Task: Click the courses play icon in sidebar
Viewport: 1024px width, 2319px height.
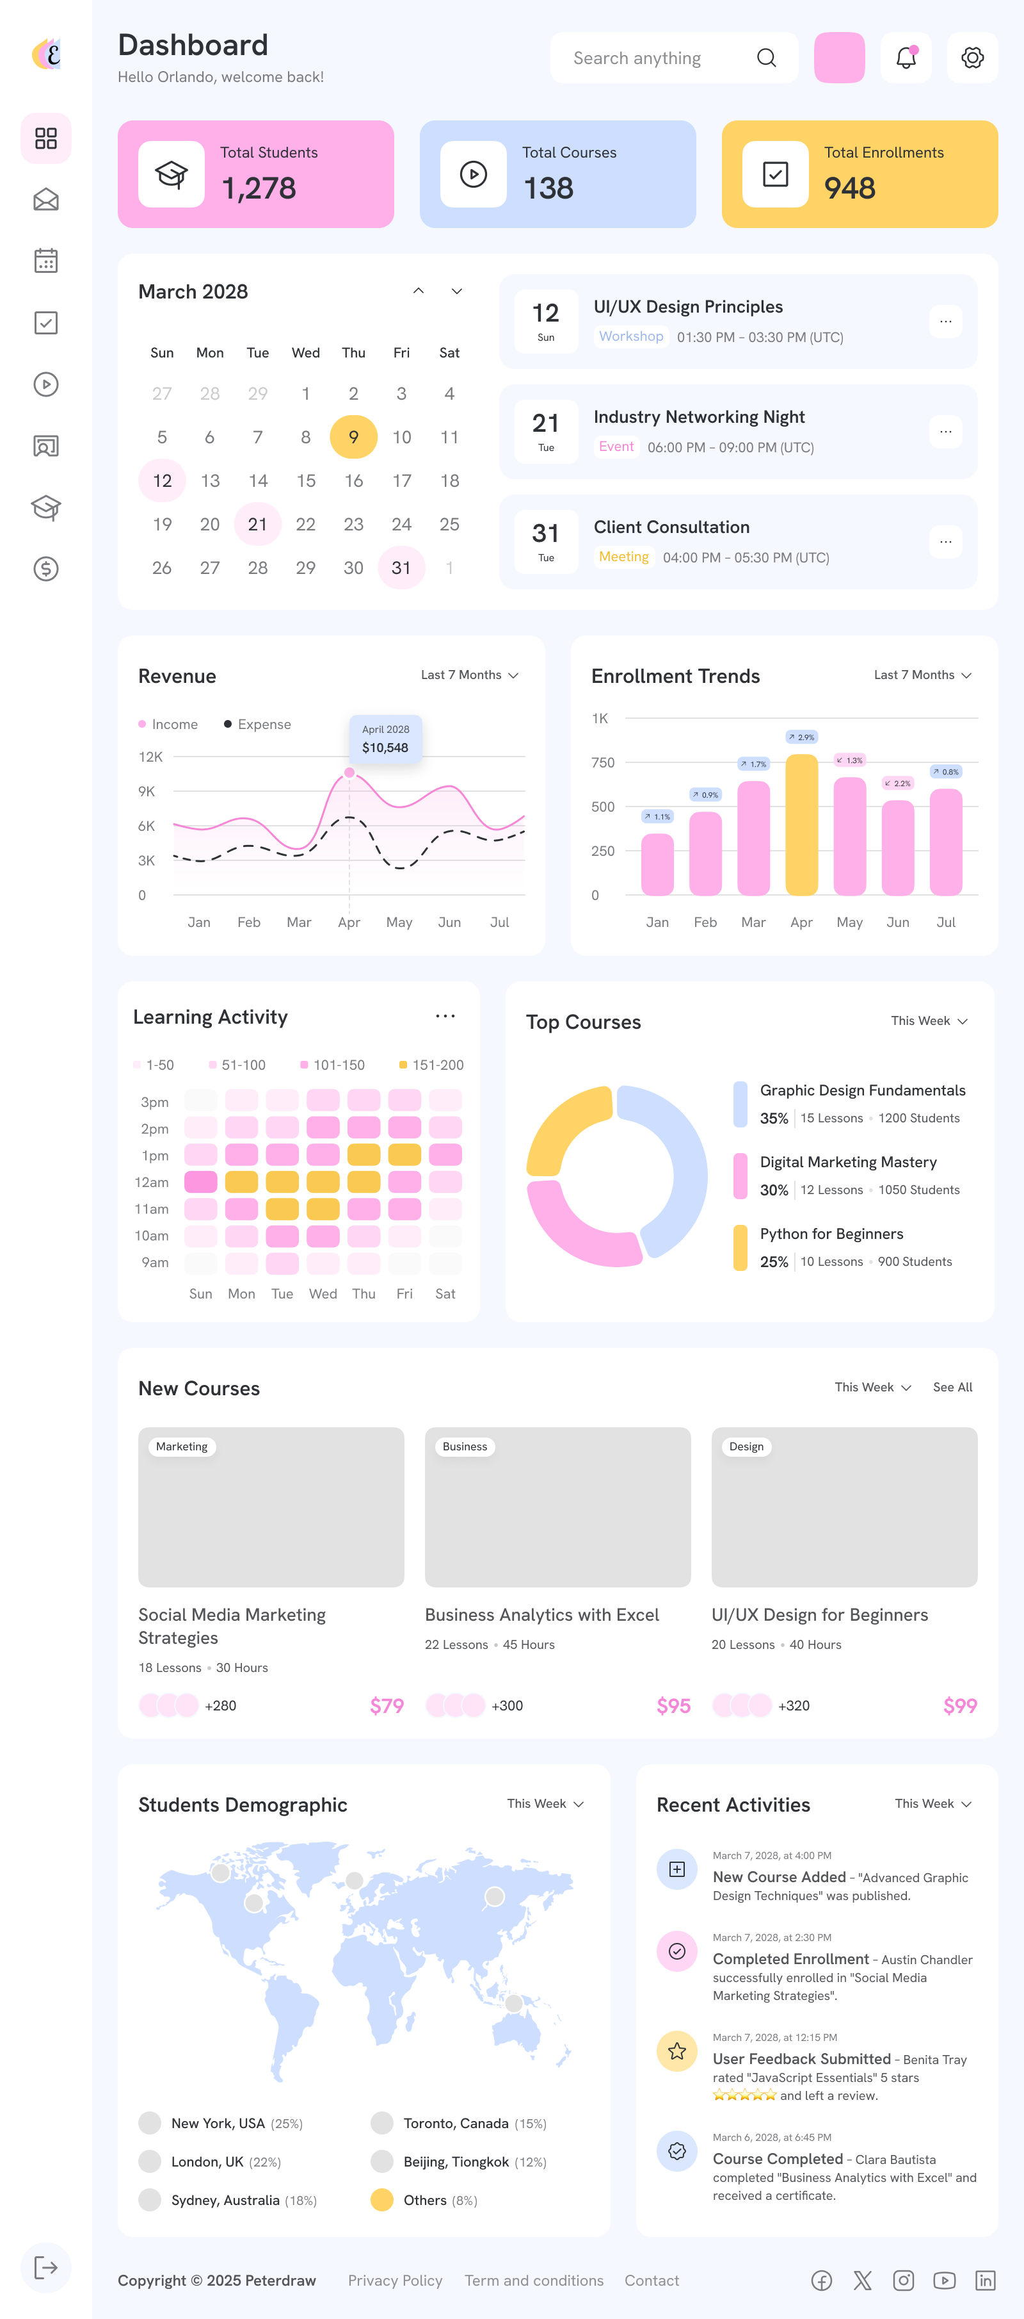Action: [x=46, y=384]
